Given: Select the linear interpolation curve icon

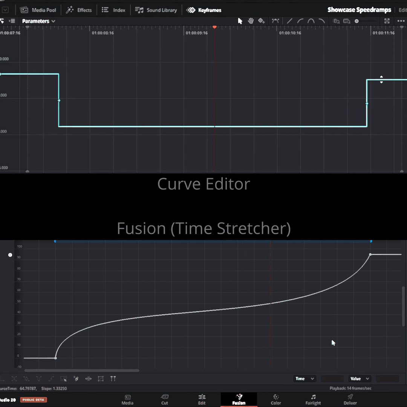Looking at the screenshot, I should tap(289, 21).
